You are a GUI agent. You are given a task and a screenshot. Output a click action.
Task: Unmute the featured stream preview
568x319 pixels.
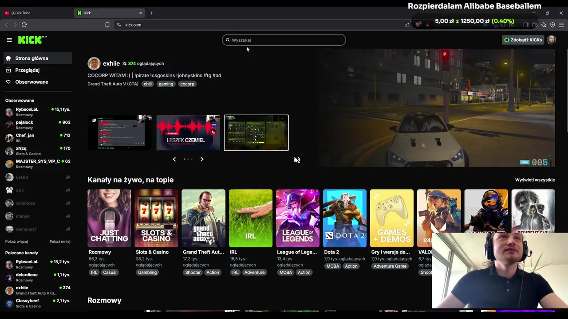click(297, 160)
